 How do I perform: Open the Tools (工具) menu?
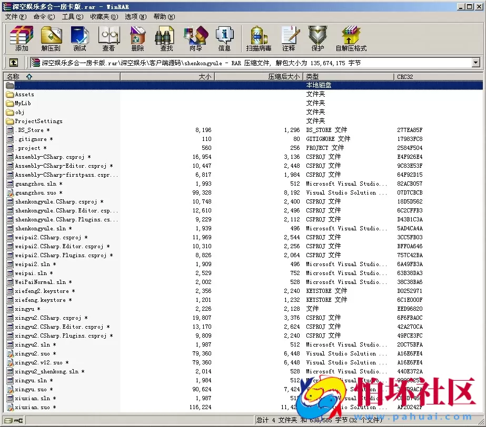pyautogui.click(x=72, y=17)
